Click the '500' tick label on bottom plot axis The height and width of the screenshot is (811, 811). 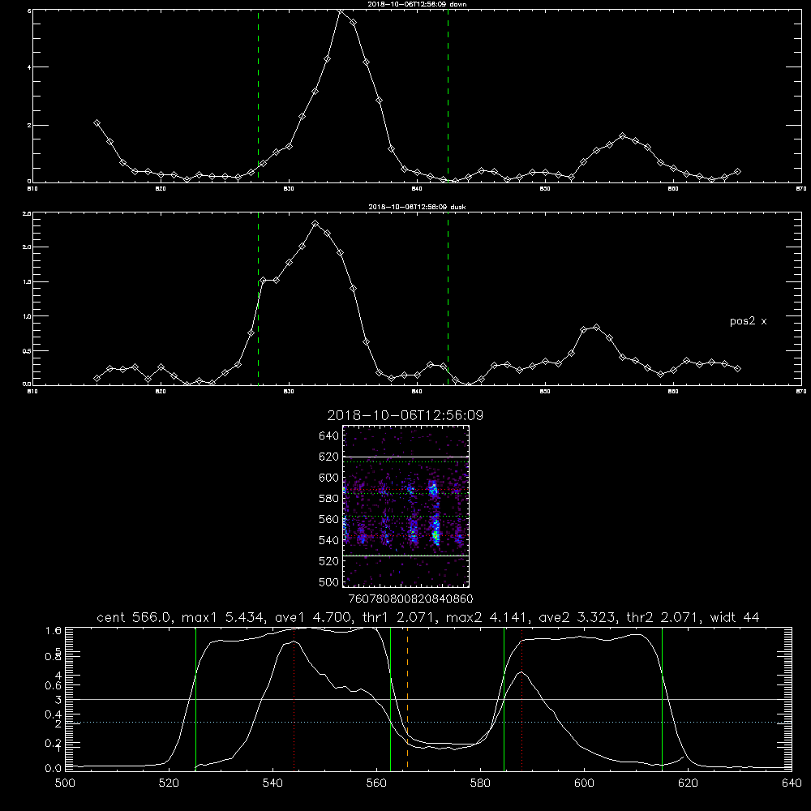(x=65, y=783)
